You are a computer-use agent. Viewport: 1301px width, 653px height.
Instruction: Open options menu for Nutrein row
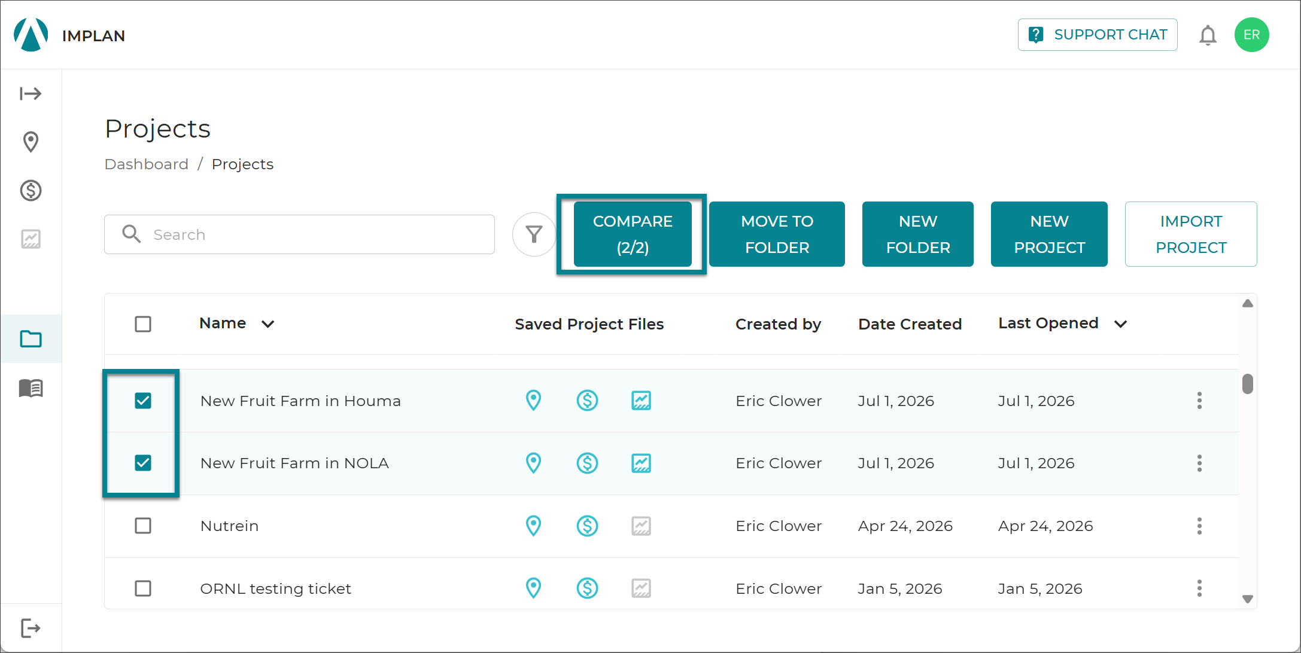[1199, 526]
